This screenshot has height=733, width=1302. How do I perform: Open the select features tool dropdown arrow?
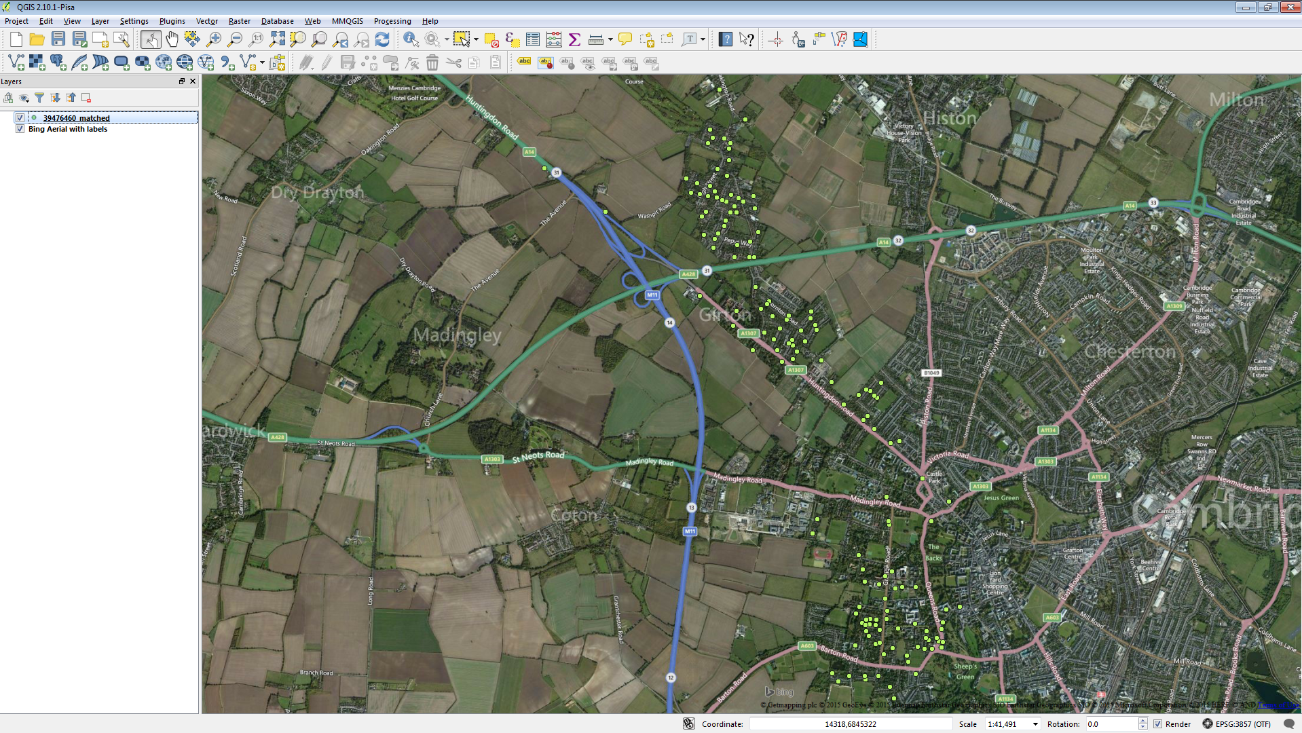(x=476, y=39)
